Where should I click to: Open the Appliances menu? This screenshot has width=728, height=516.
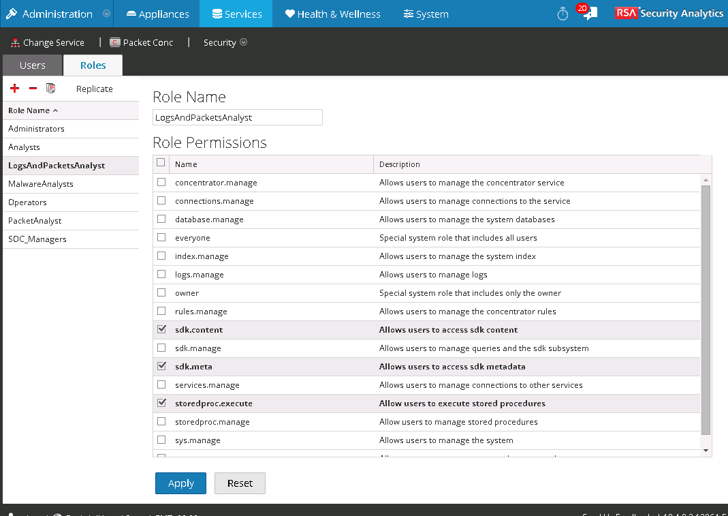click(x=157, y=14)
